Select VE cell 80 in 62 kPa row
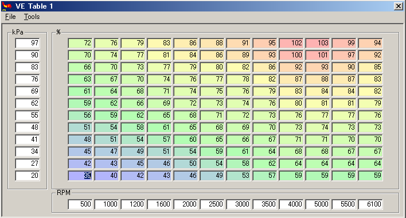The height and width of the screenshot is (218, 406). tap(291, 103)
